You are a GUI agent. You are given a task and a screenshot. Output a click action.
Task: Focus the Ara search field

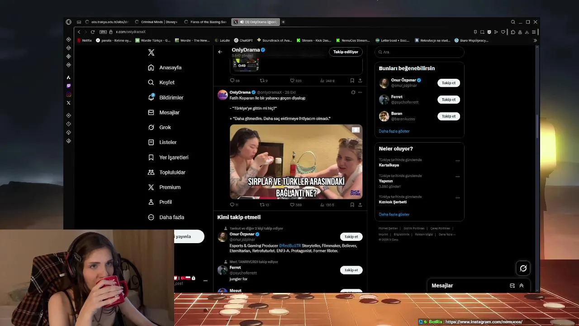(x=419, y=52)
